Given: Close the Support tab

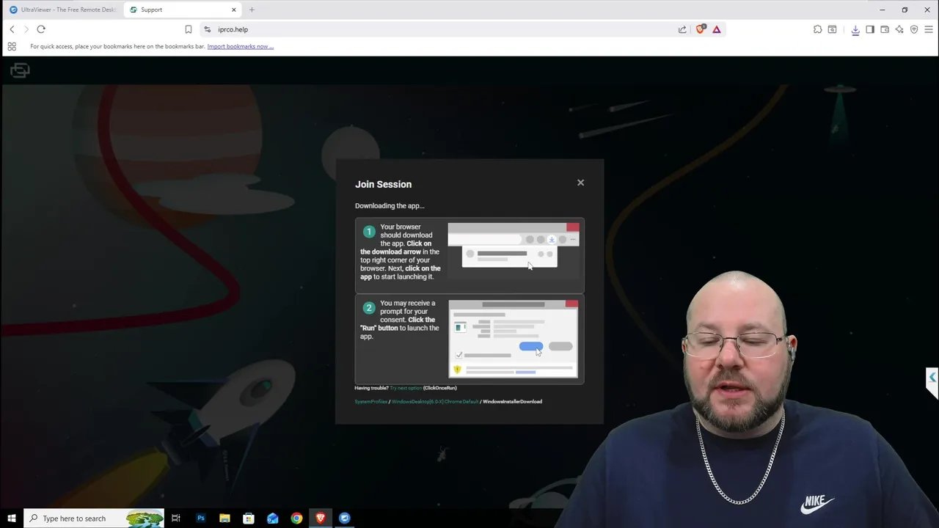Looking at the screenshot, I should tap(234, 10).
